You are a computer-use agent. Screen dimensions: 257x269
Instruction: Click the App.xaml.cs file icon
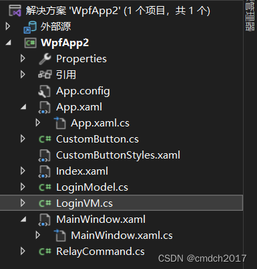pyautogui.click(x=60, y=123)
